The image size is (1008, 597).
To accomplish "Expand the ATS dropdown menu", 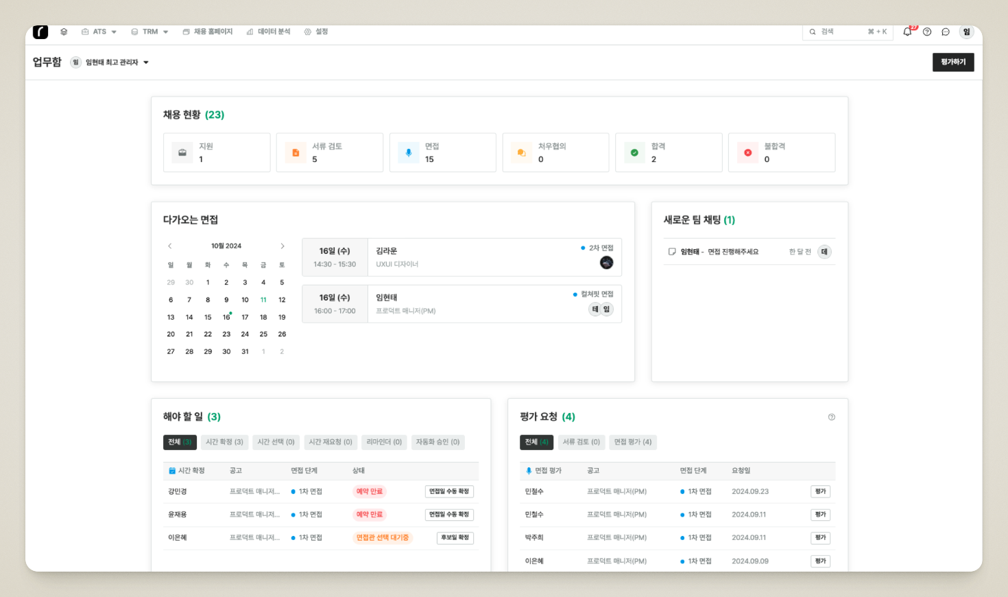I will click(x=99, y=32).
